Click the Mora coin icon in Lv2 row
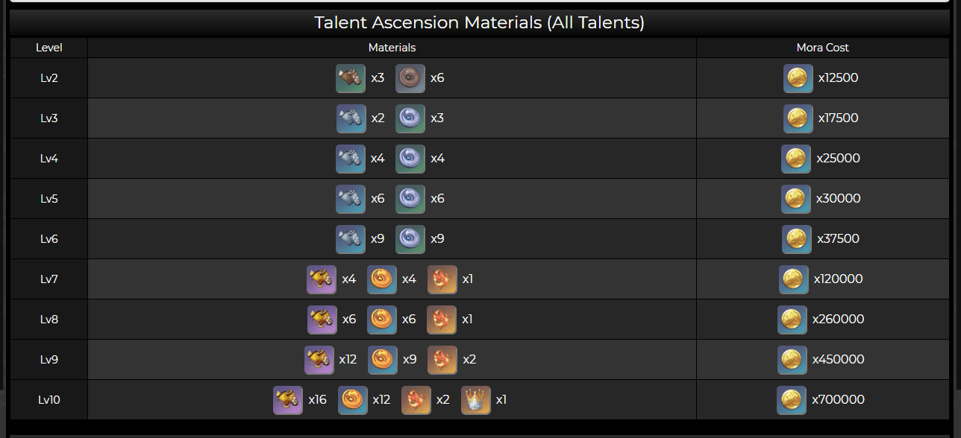This screenshot has height=438, width=961. coord(798,77)
